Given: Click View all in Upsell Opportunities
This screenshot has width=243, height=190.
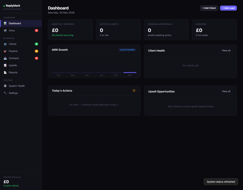Looking at the screenshot, I should click(226, 91).
